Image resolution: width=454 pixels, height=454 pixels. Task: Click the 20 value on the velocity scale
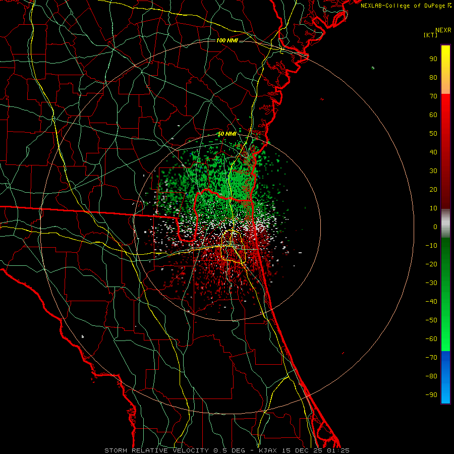pos(433,190)
